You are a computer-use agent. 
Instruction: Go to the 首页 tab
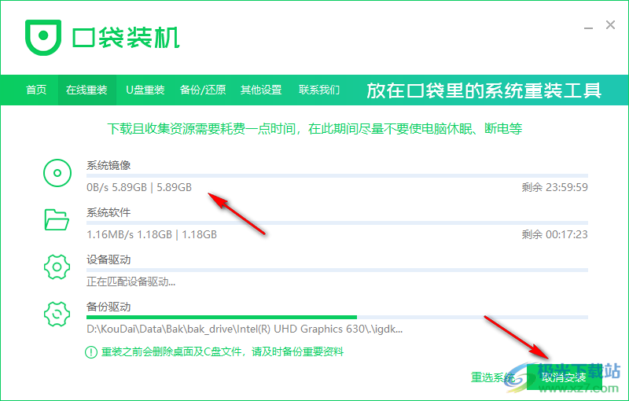tap(36, 90)
